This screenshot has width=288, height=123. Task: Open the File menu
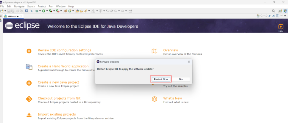(x=2, y=6)
